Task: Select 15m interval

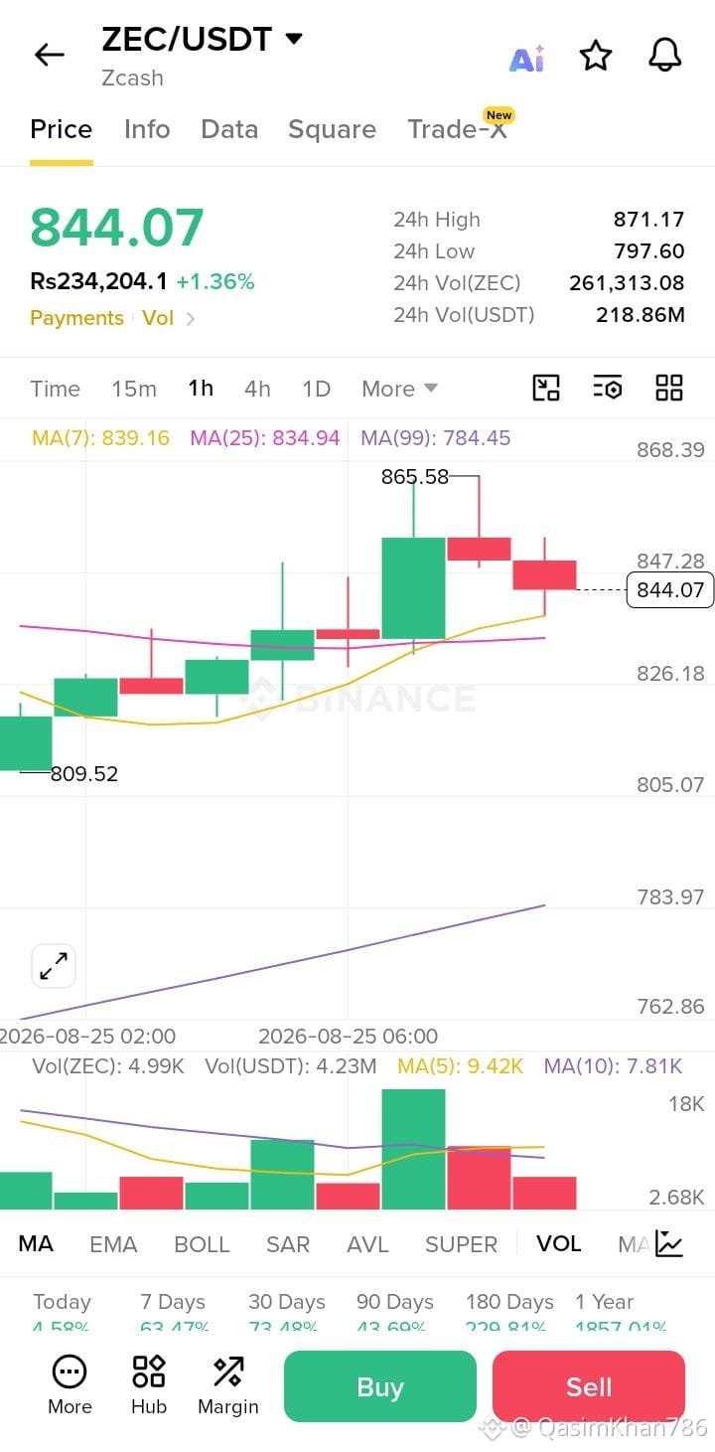Action: click(x=134, y=389)
